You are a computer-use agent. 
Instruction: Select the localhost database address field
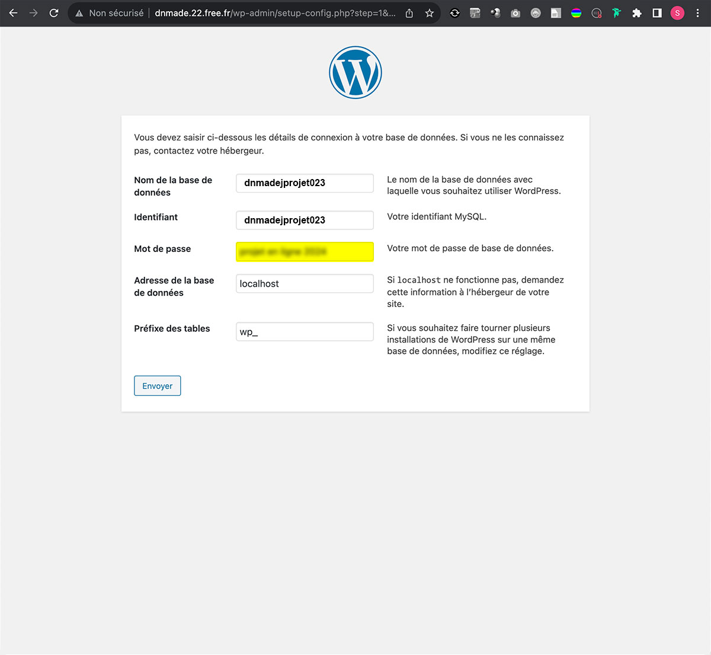305,284
